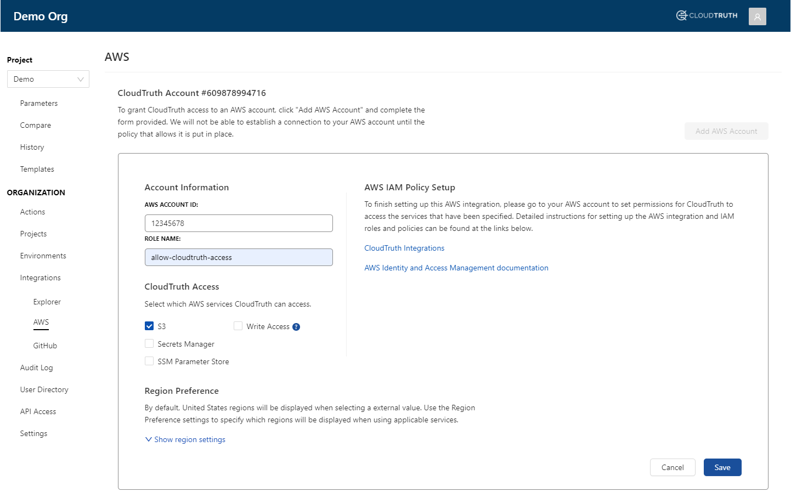Open organization Settings
Viewport: 791px width, 492px height.
(34, 433)
